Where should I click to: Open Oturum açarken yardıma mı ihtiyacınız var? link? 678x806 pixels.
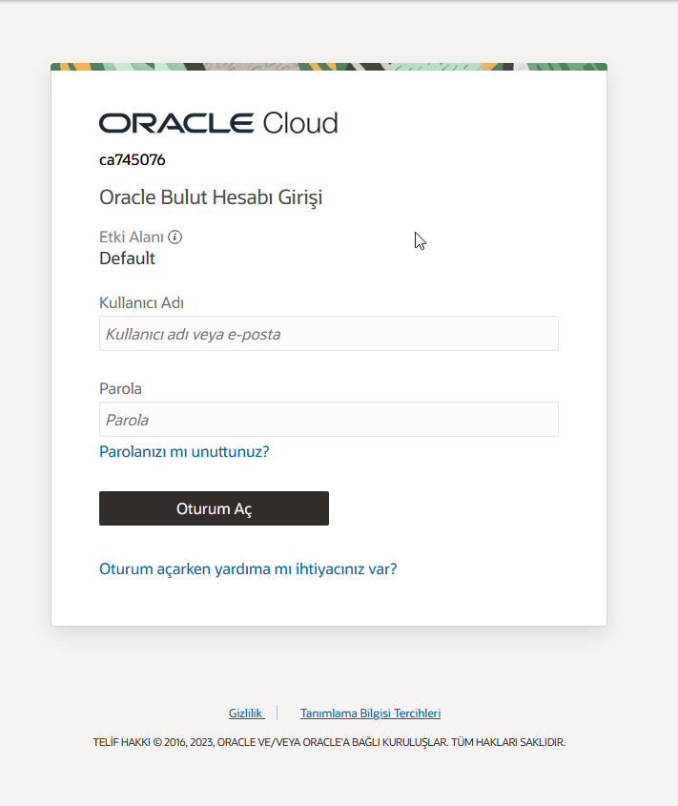[x=248, y=568]
